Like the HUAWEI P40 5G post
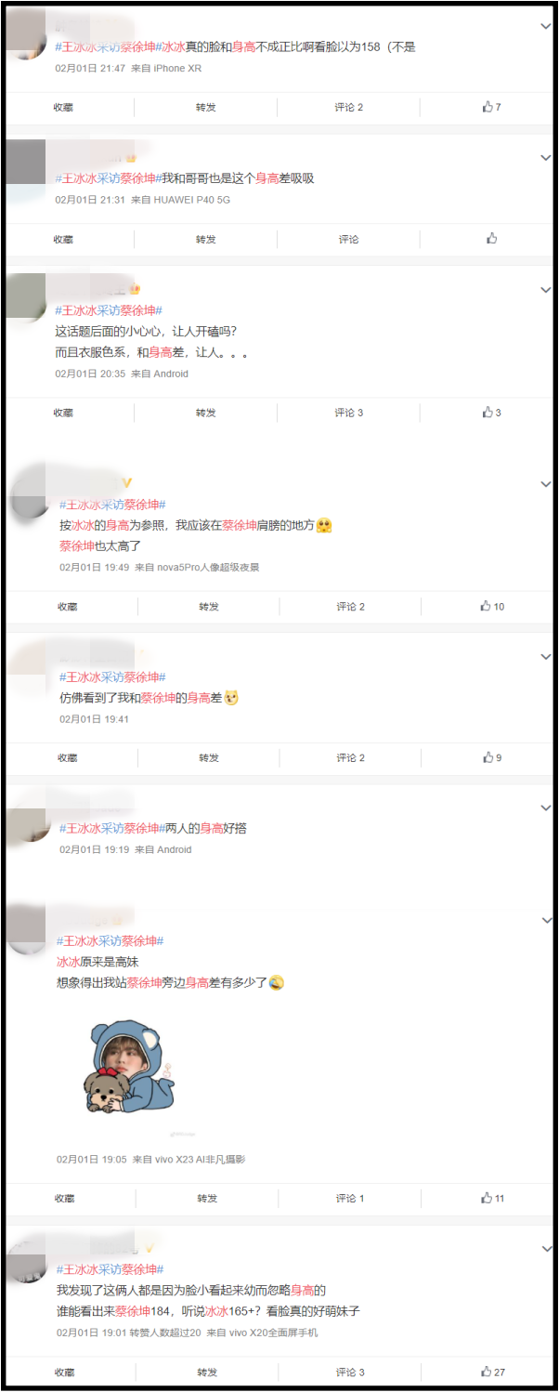Viewport: 559px width, 1392px height. pos(491,239)
